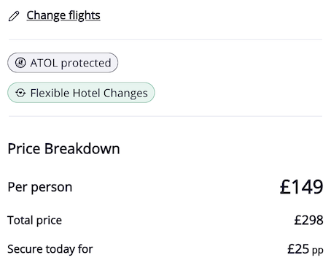Click the Flexible Hotel Changes refresh icon
Image resolution: width=331 pixels, height=271 pixels.
20,93
